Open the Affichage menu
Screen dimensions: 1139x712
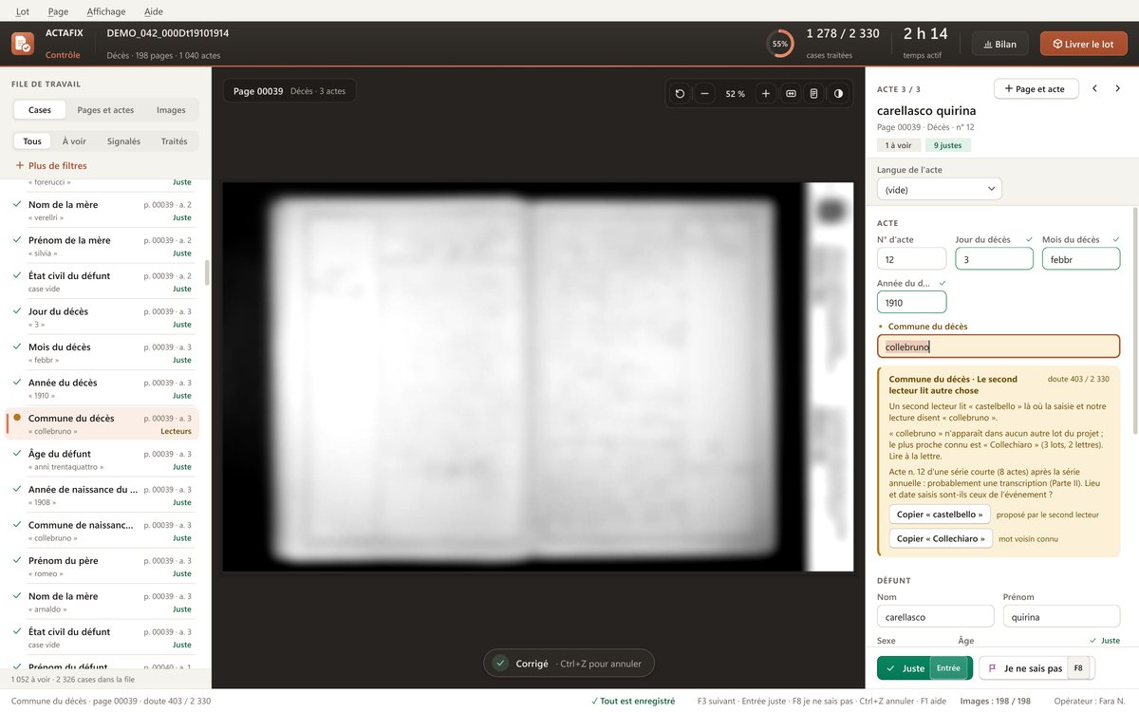pos(106,11)
